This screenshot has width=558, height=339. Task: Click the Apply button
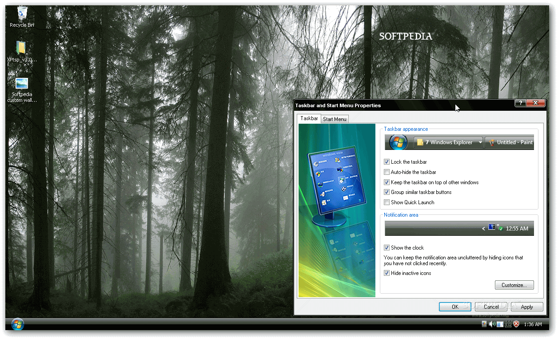click(527, 307)
